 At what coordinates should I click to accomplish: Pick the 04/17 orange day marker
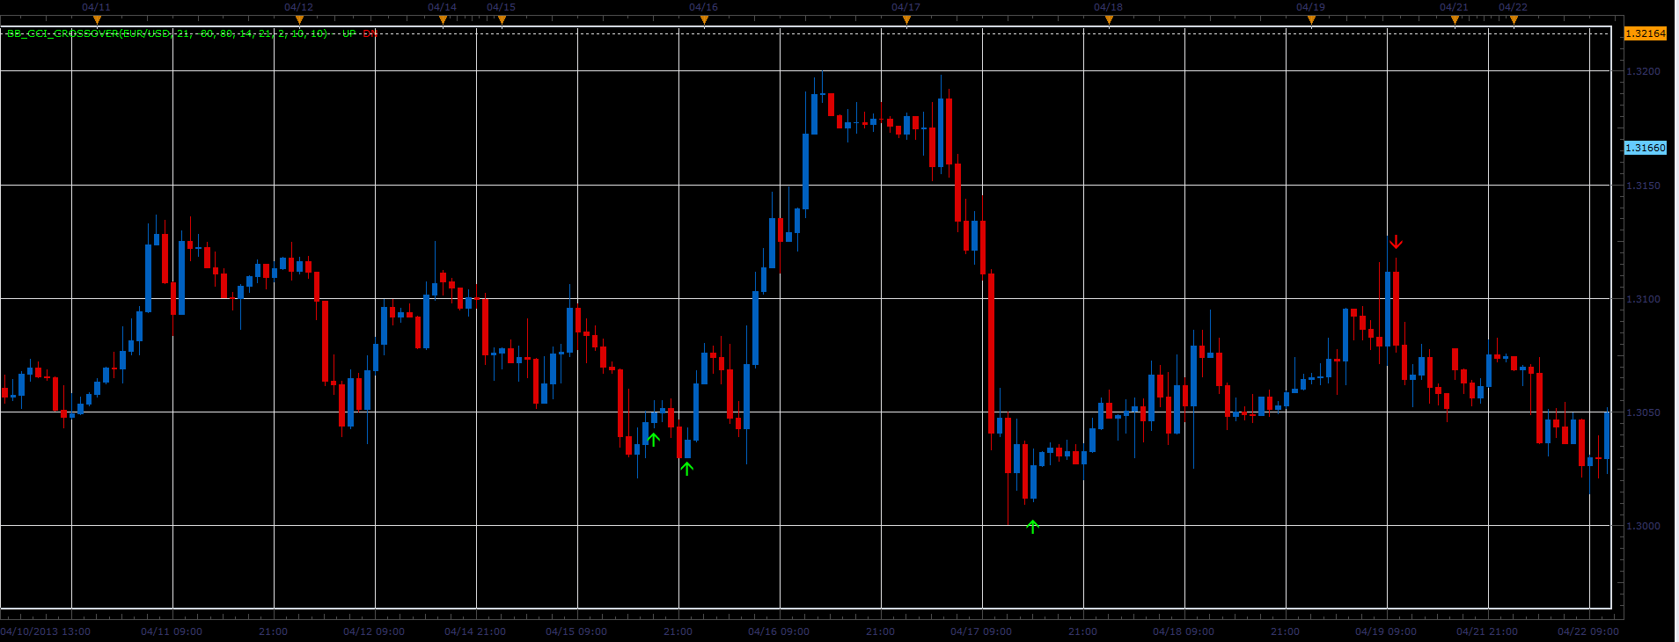(906, 20)
